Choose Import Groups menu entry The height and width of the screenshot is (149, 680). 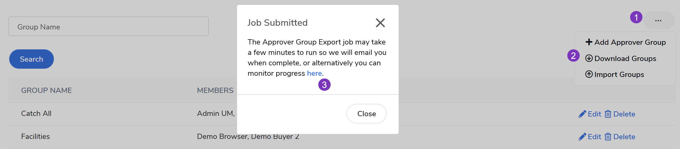click(619, 74)
